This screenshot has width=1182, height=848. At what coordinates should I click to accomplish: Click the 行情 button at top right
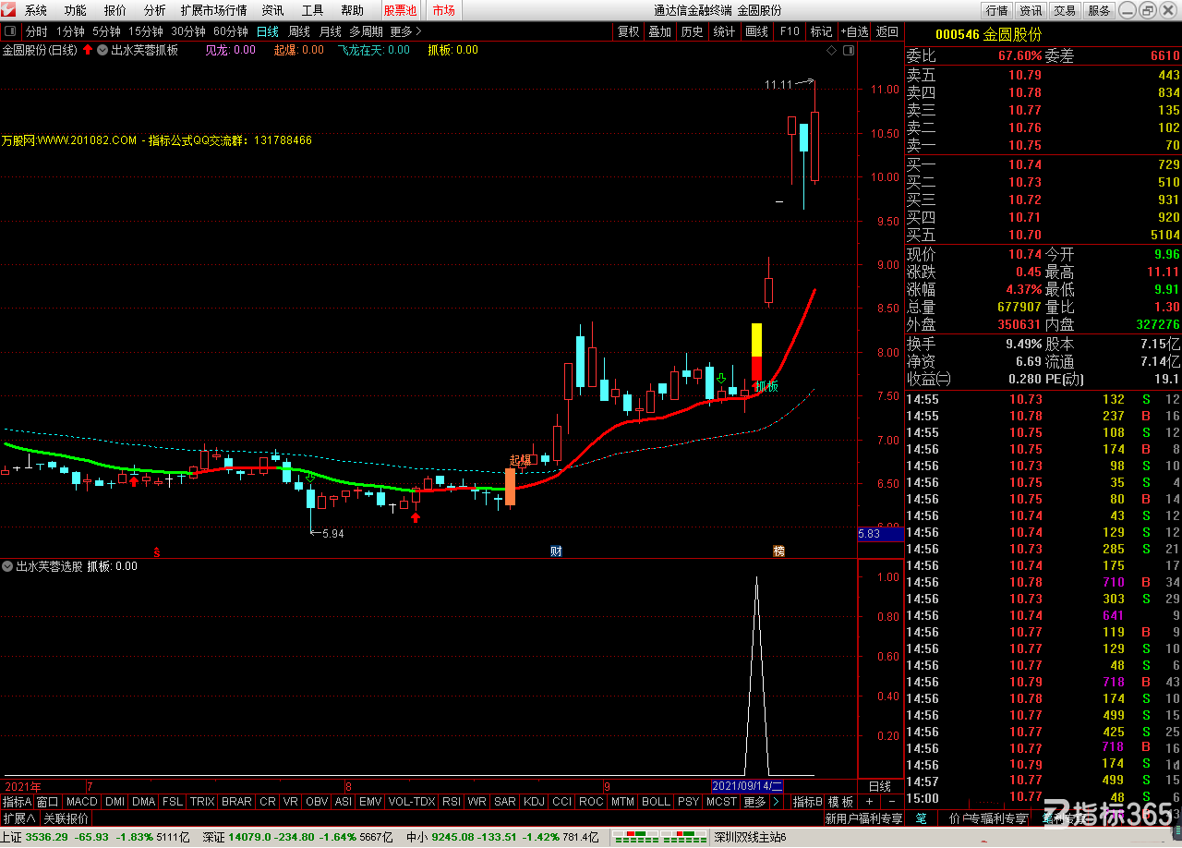996,10
